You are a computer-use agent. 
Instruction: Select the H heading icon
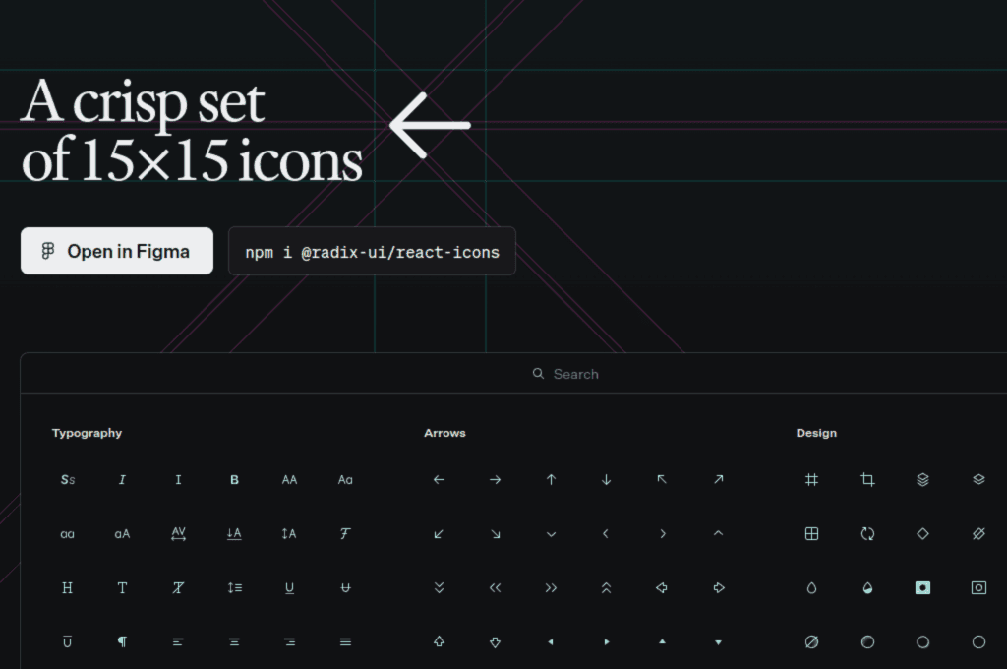(68, 587)
